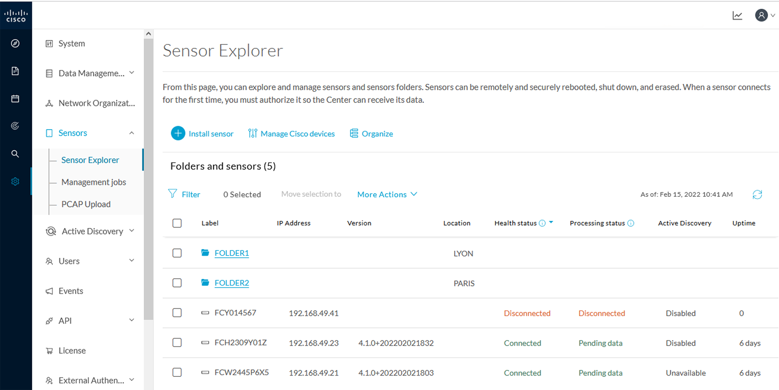The image size is (779, 390).
Task: Click the FOLDER2 folder icon
Action: (205, 282)
